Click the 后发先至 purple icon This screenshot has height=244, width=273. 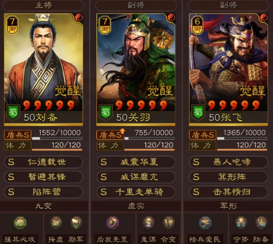click(113, 223)
